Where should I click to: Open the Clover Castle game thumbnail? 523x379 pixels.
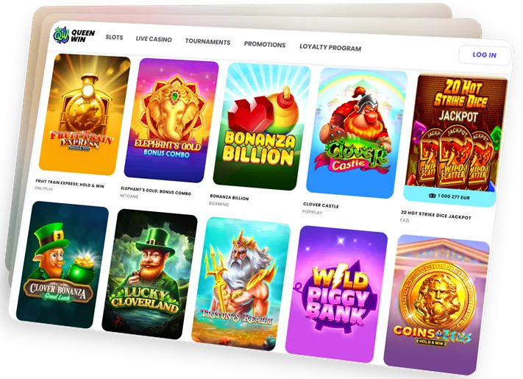(357, 133)
